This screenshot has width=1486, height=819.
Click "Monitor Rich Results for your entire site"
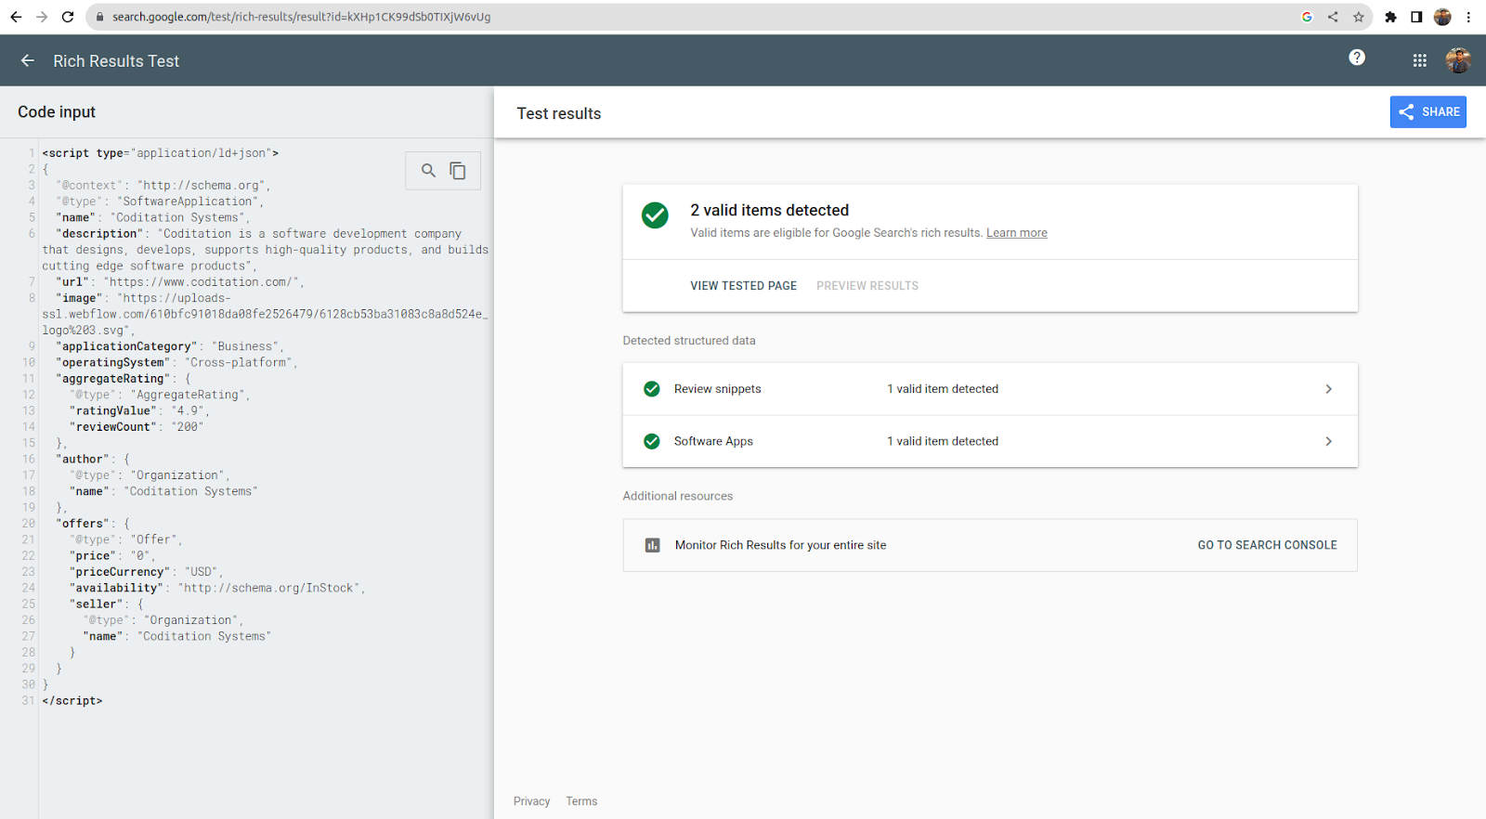pos(780,545)
